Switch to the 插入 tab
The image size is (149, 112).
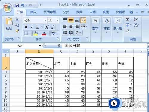[33, 12]
